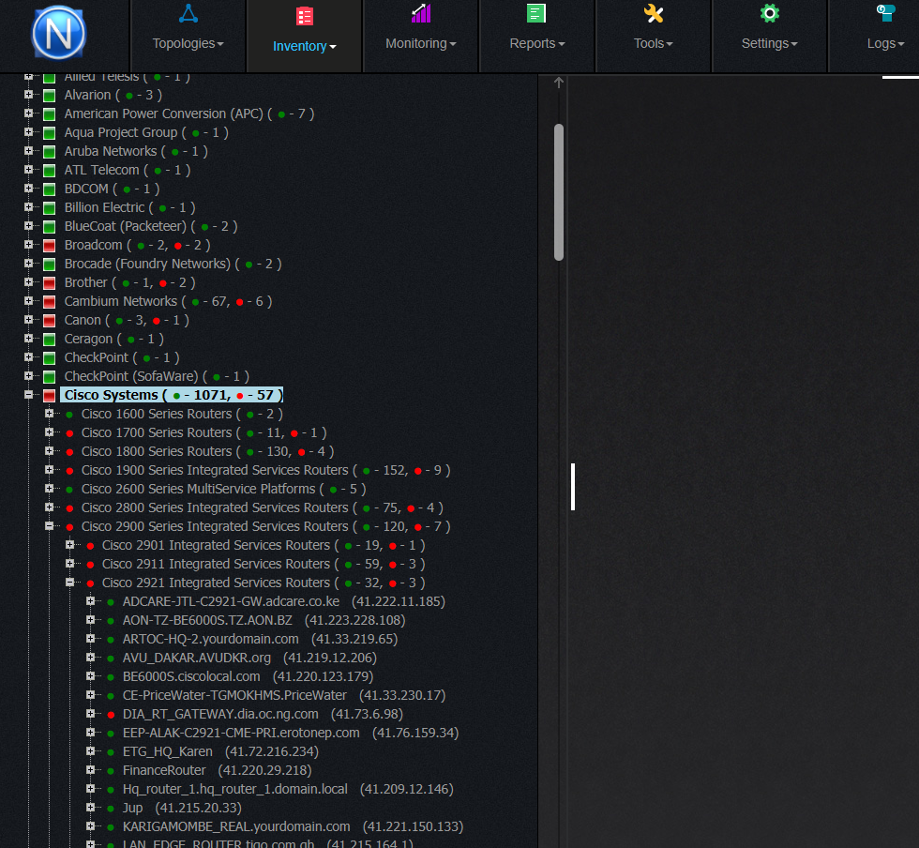Select Hq_router_1.hq_router_1.domain.local device

pos(288,789)
